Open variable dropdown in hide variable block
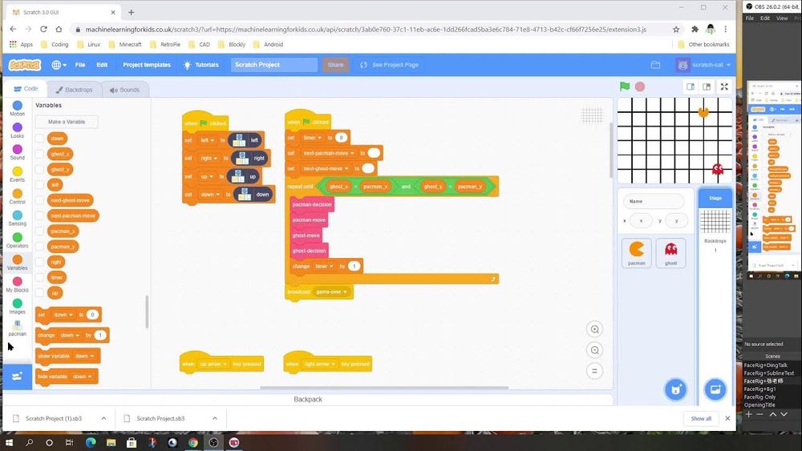Image resolution: width=802 pixels, height=451 pixels. click(82, 377)
